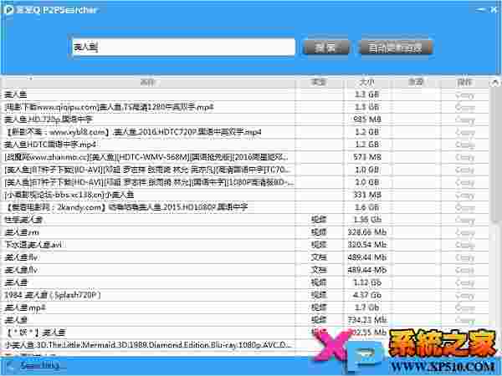Click the 1.12 Gb size cell
Screen dimensions: 502x376
click(367, 282)
